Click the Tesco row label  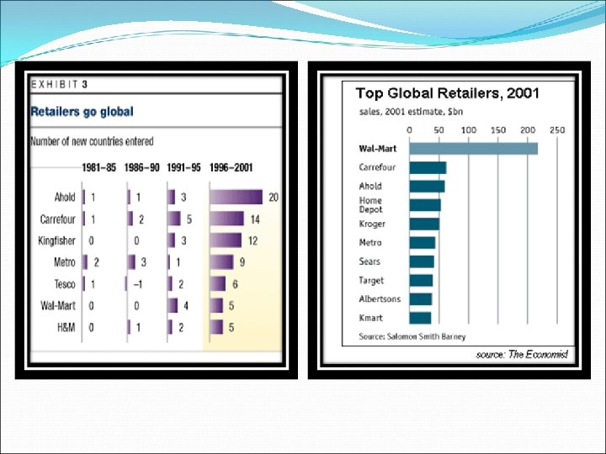(x=65, y=284)
